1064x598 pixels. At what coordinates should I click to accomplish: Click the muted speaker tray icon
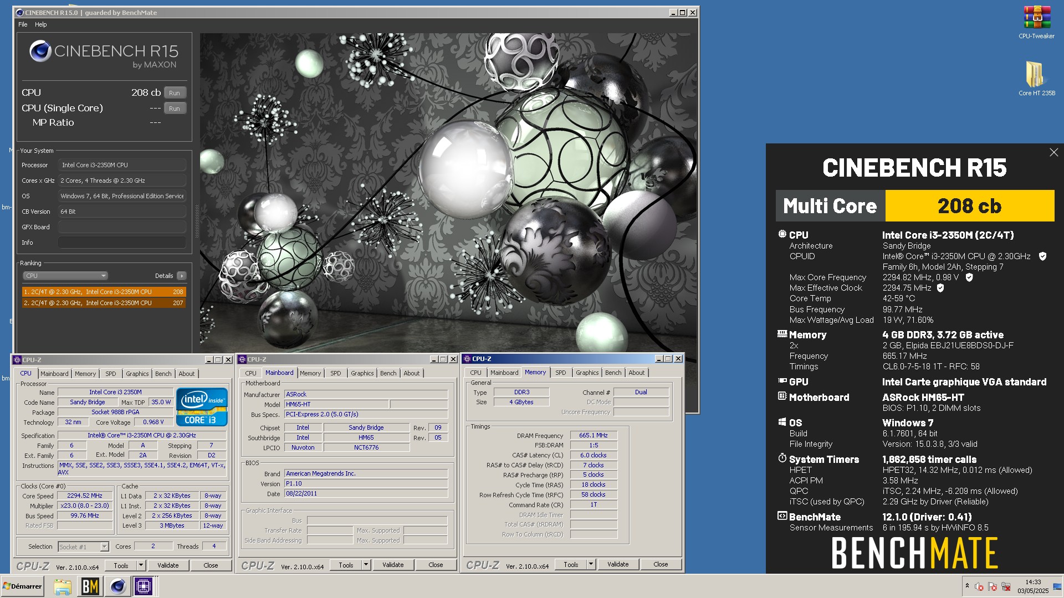[979, 586]
